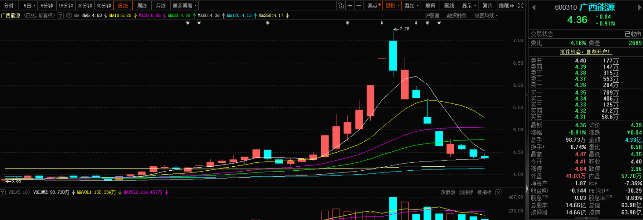
Task: Click the 3.86 low price label
Action: pos(16,181)
